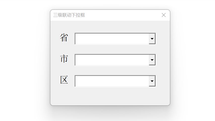Screen dimensions: 215x121
Task: Click inside the 省 combo box field
Action: pos(112,39)
